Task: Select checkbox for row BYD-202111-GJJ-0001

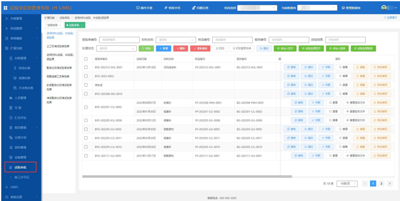Action: coord(86,156)
